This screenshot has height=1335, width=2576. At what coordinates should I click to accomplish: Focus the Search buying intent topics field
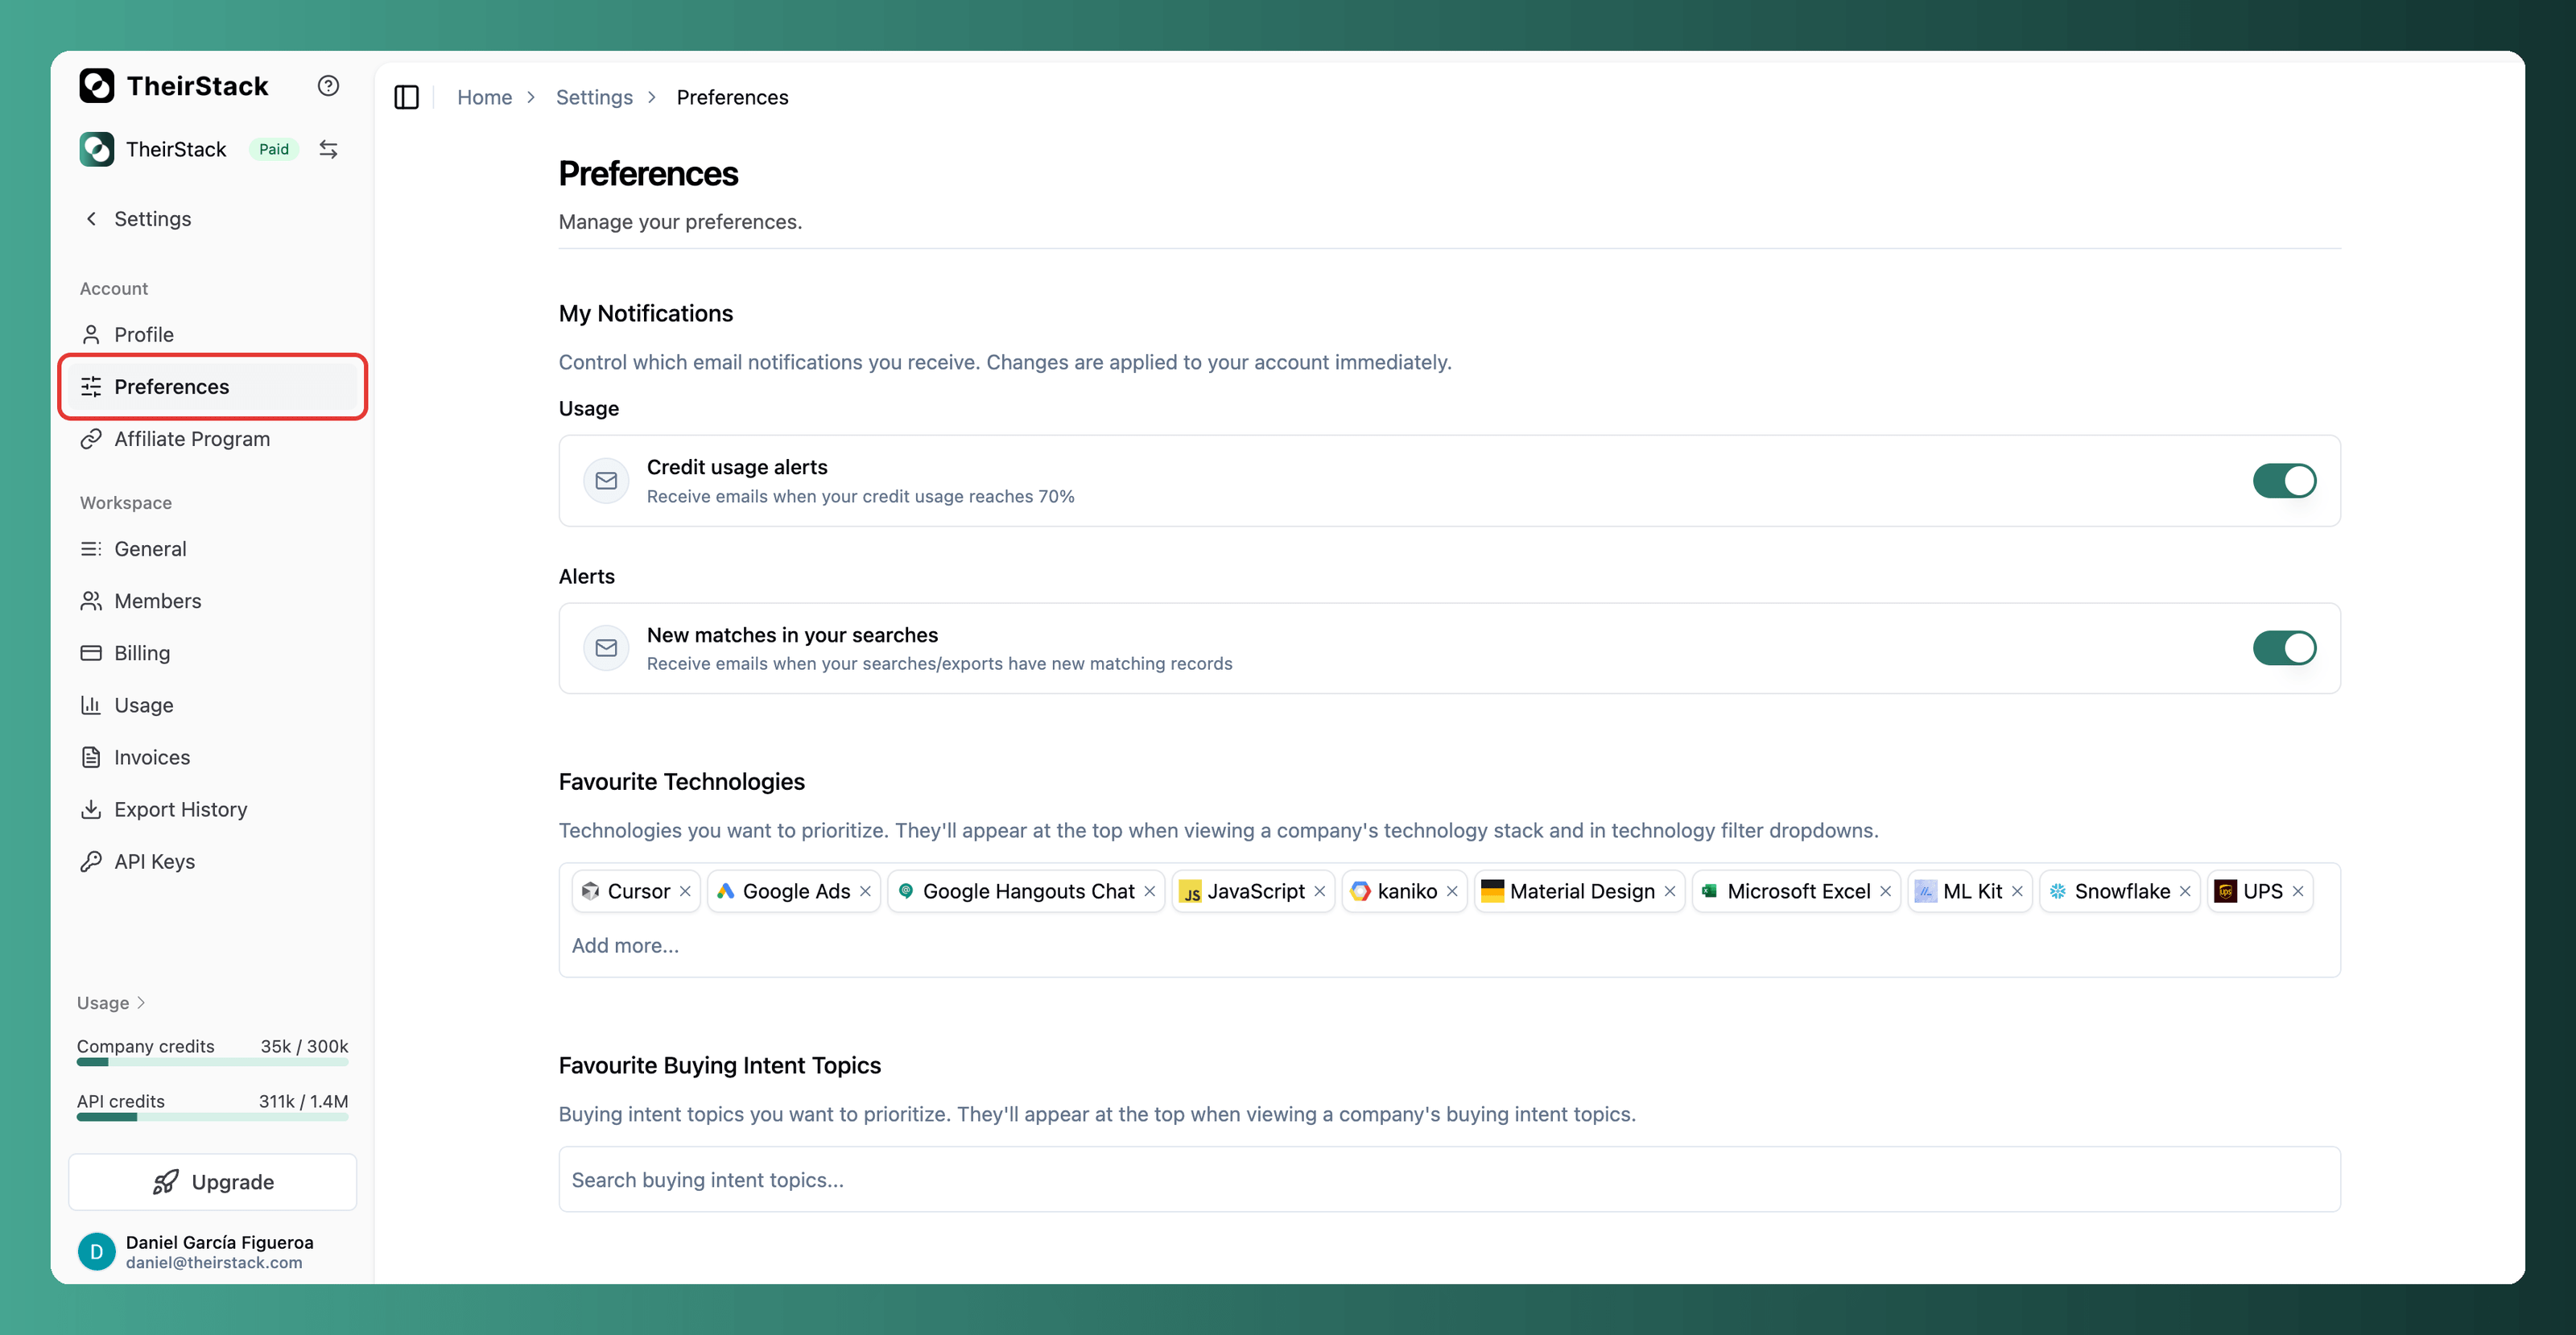[x=1449, y=1180]
